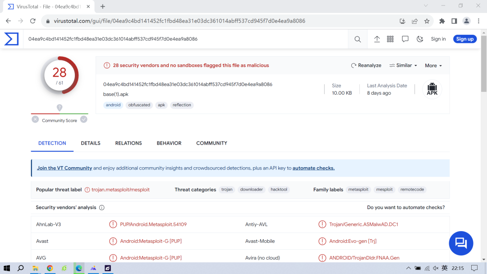Open the browser three-dot menu
487x274 pixels.
pos(478,21)
